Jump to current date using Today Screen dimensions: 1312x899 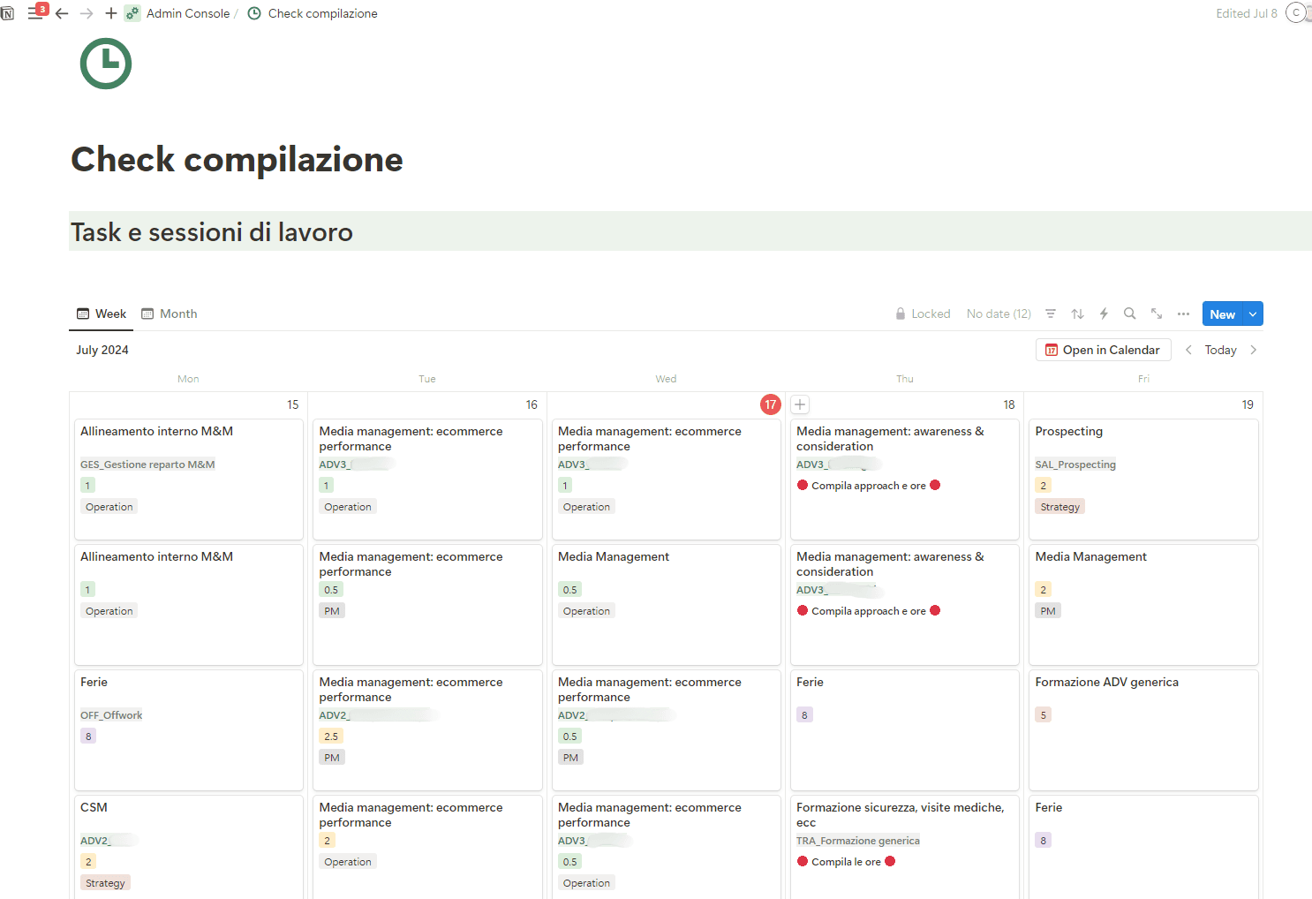point(1220,350)
